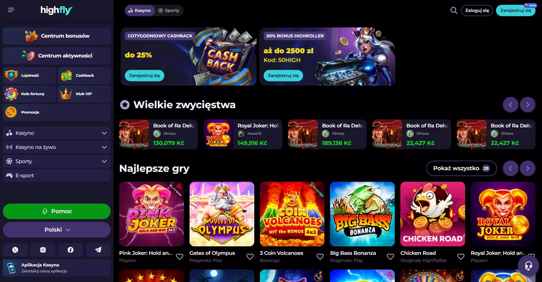
Task: Favorite Pink Joker with heart icon
Action: [x=180, y=257]
